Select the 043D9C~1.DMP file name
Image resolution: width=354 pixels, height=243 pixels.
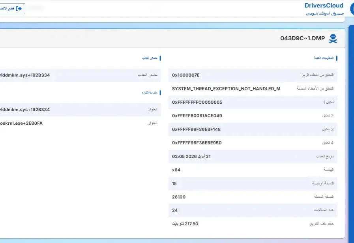(303, 38)
